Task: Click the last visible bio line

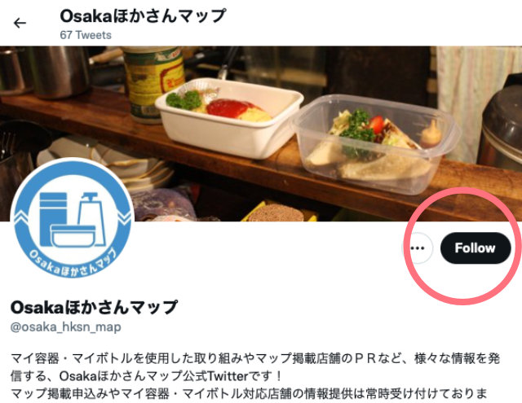Action: (x=249, y=394)
